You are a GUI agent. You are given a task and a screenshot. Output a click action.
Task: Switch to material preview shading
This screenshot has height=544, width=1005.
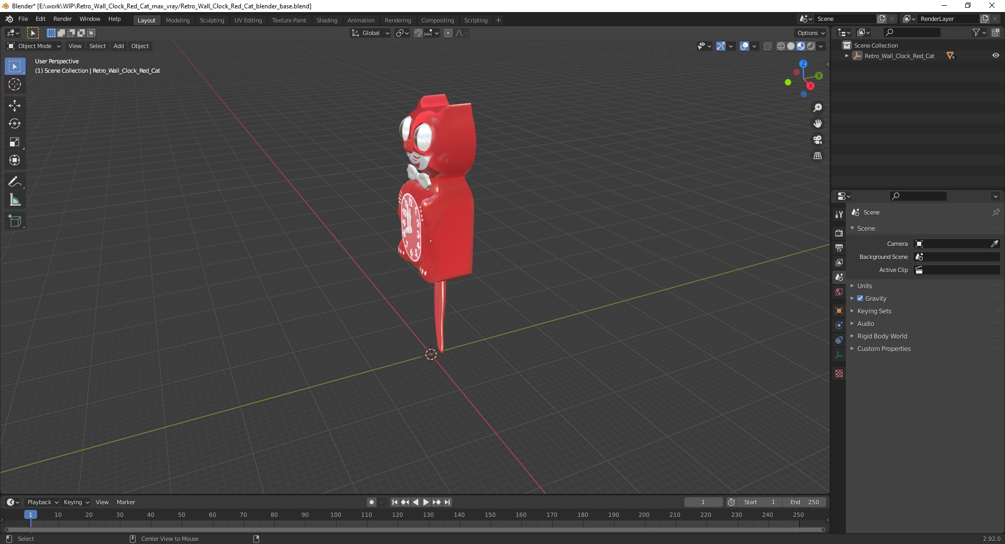(801, 46)
